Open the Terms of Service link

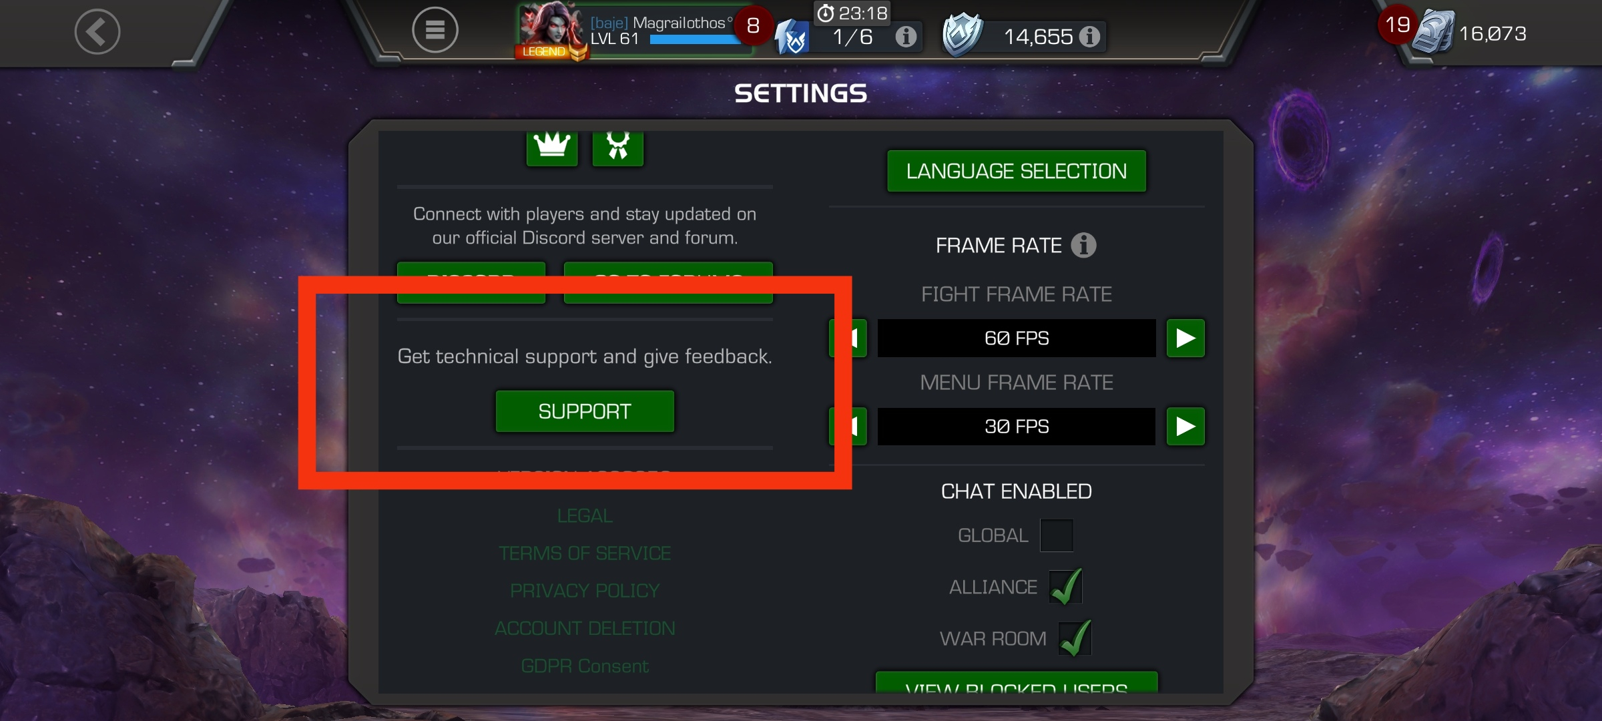tap(585, 553)
